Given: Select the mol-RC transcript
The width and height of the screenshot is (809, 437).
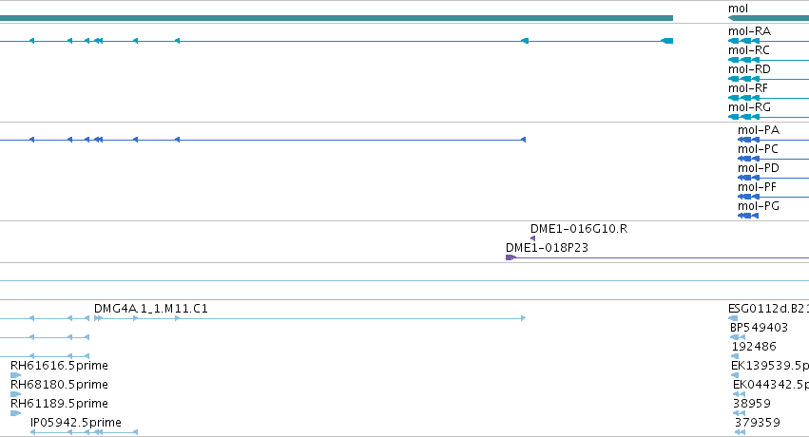Looking at the screenshot, I should point(749,50).
